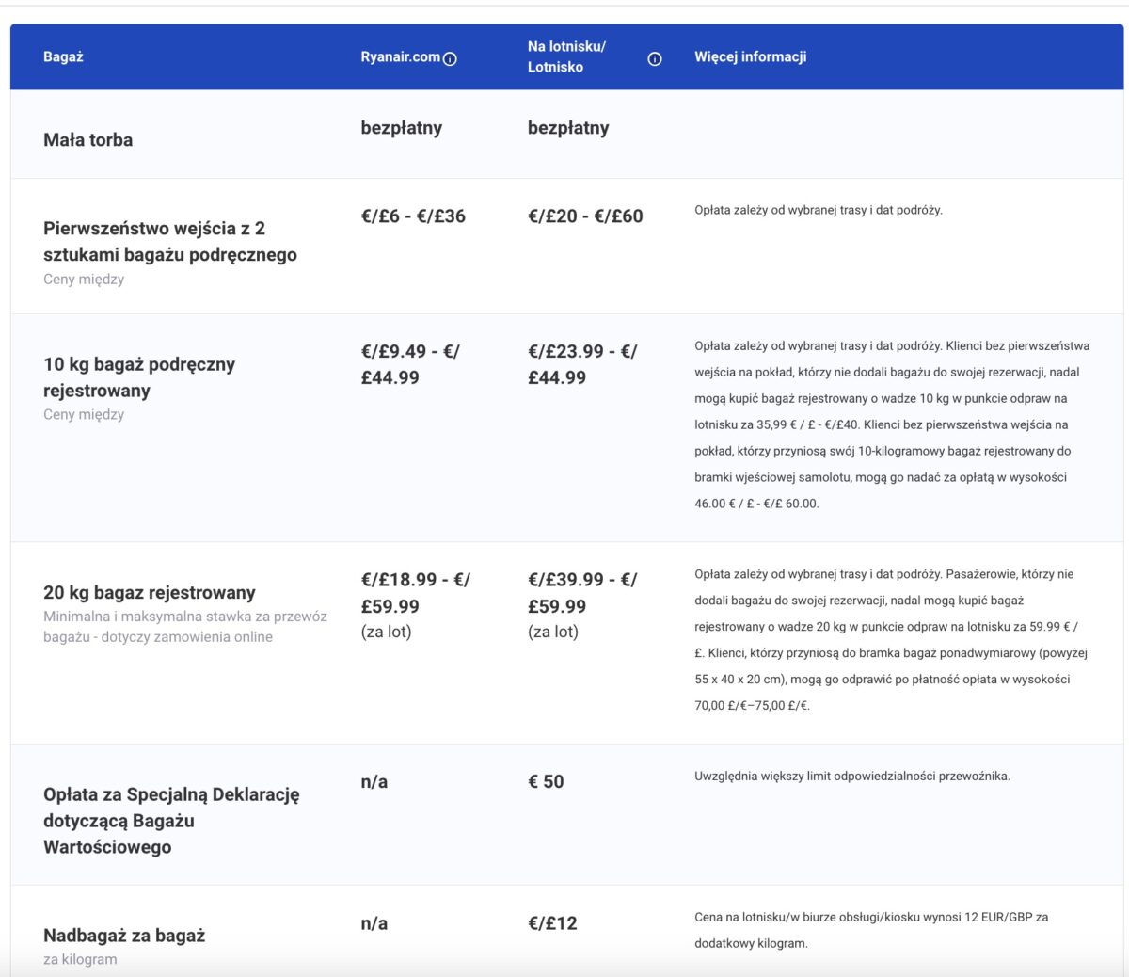Click the Na lotnisku/ Lotnisko column header
Viewport: 1129px width, 977px height.
tap(566, 56)
